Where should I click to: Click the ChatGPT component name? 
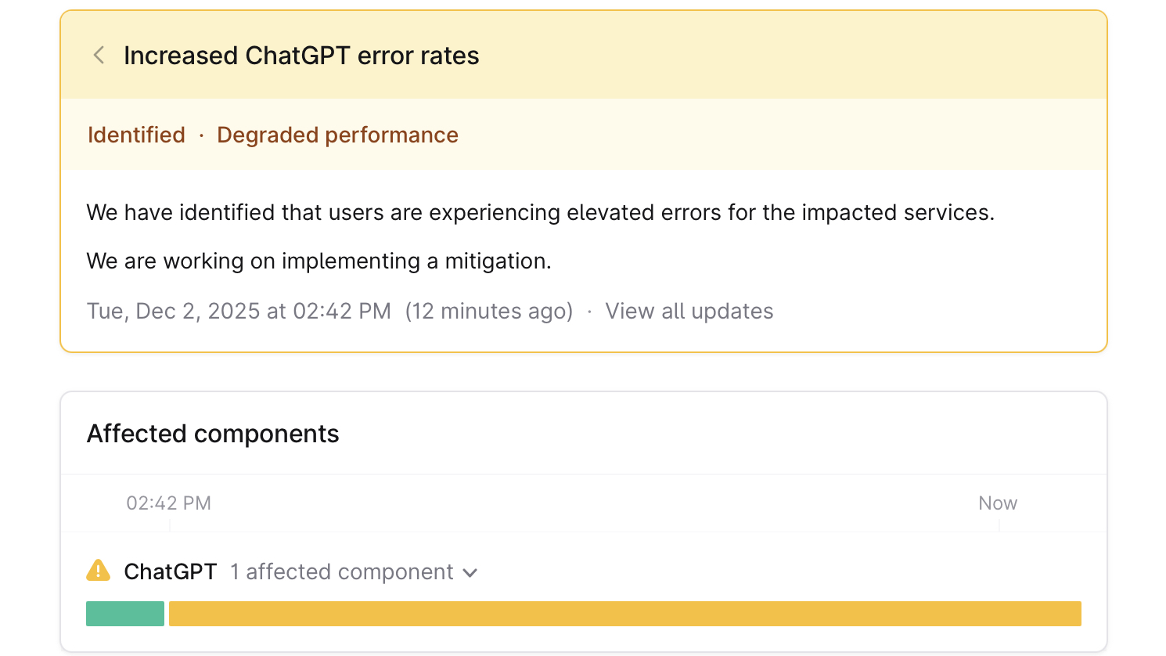(x=170, y=571)
